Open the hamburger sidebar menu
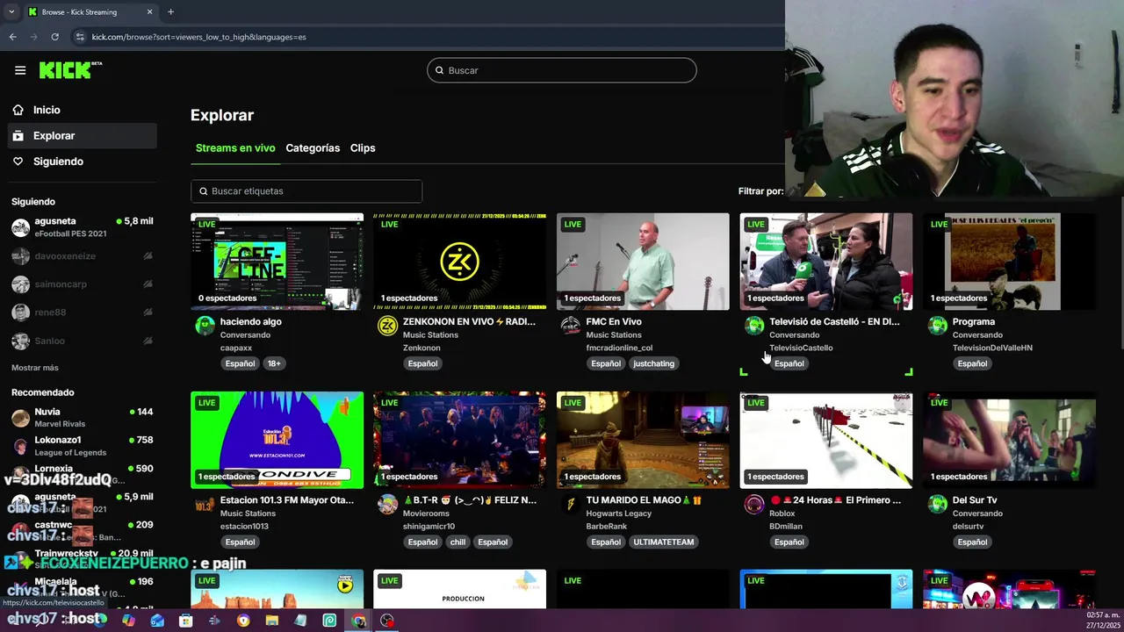 (x=20, y=70)
